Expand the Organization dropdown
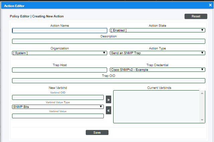 [x=59, y=53]
